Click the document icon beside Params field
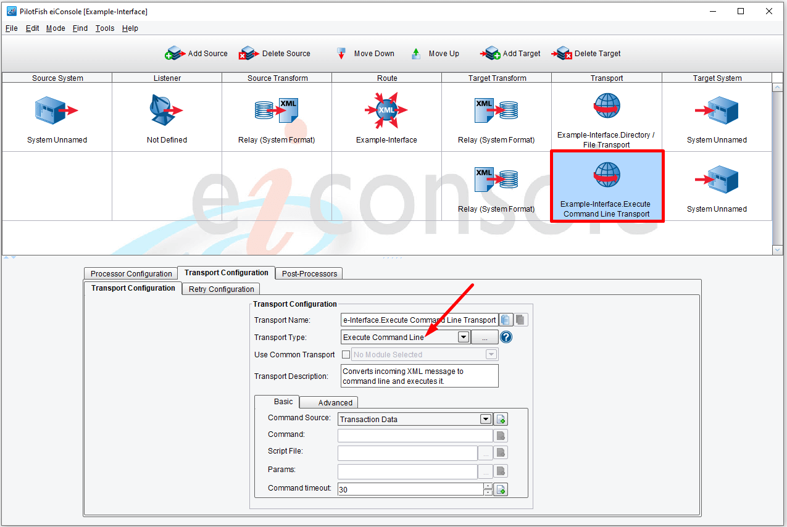 click(501, 471)
